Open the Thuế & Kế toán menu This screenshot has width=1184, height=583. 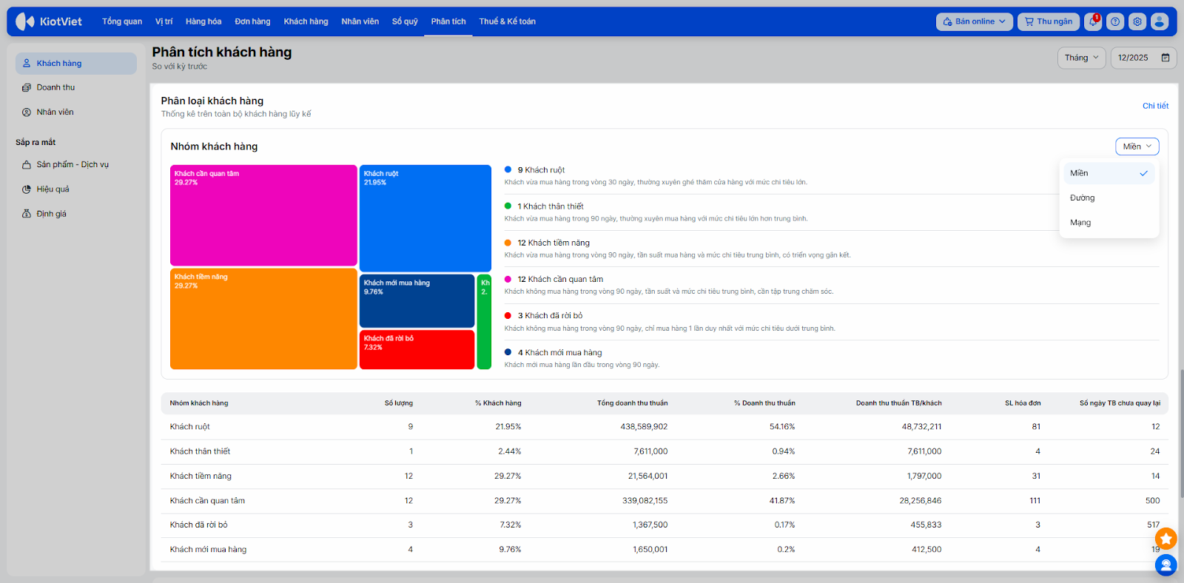[x=507, y=21]
